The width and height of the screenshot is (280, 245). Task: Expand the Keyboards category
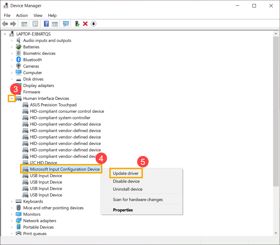(x=12, y=201)
